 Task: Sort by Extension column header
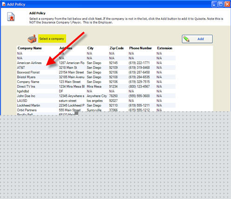click(164, 48)
